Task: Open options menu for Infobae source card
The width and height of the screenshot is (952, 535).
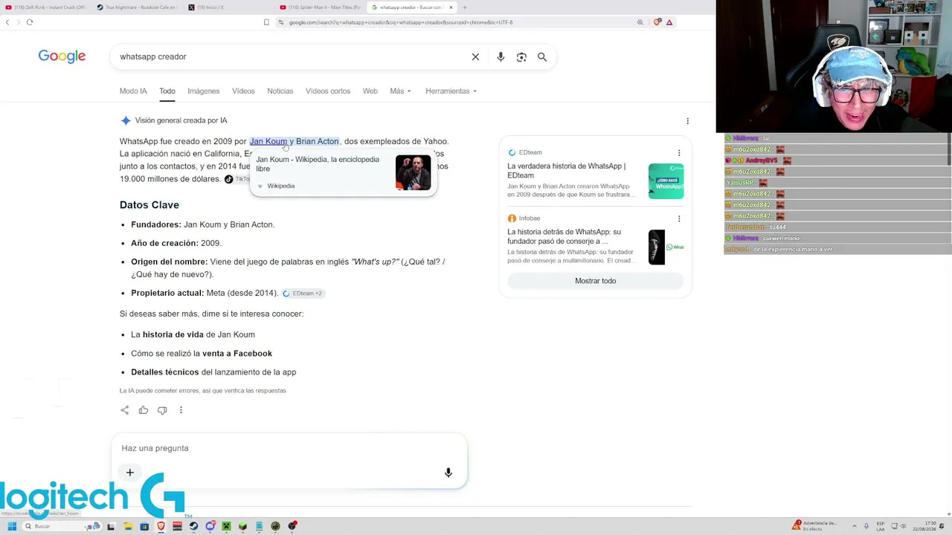Action: (679, 218)
